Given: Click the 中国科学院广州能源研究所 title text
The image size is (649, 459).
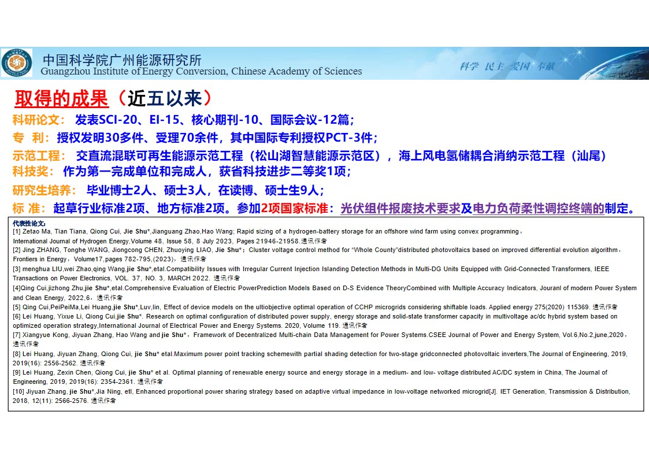Looking at the screenshot, I should coord(122,60).
